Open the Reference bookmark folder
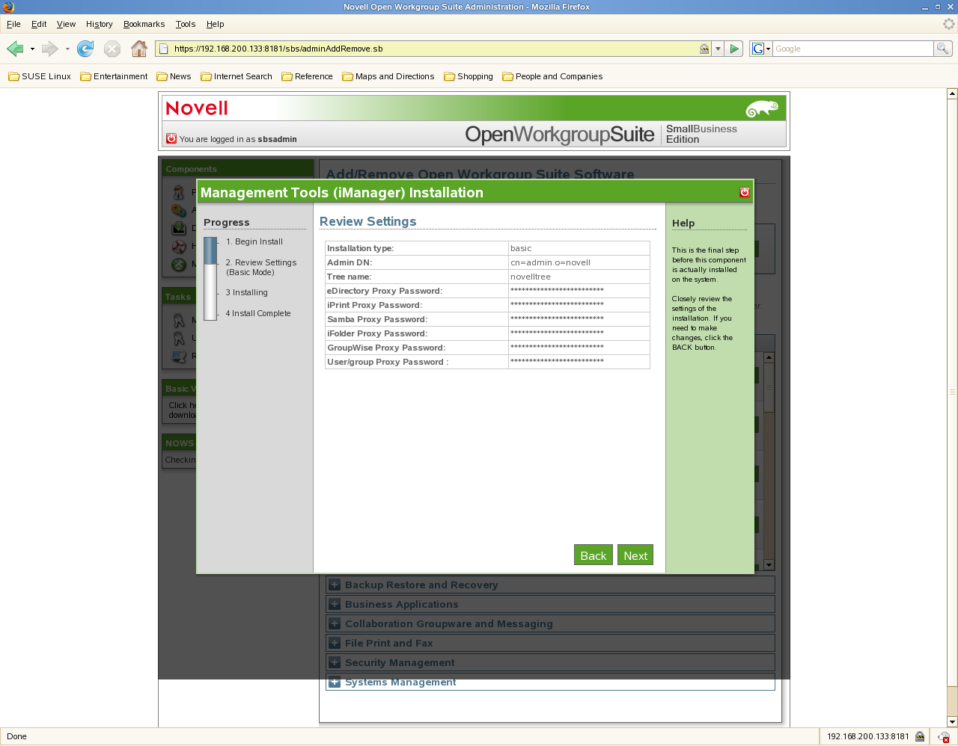Screen dimensions: 958x746 (x=307, y=76)
